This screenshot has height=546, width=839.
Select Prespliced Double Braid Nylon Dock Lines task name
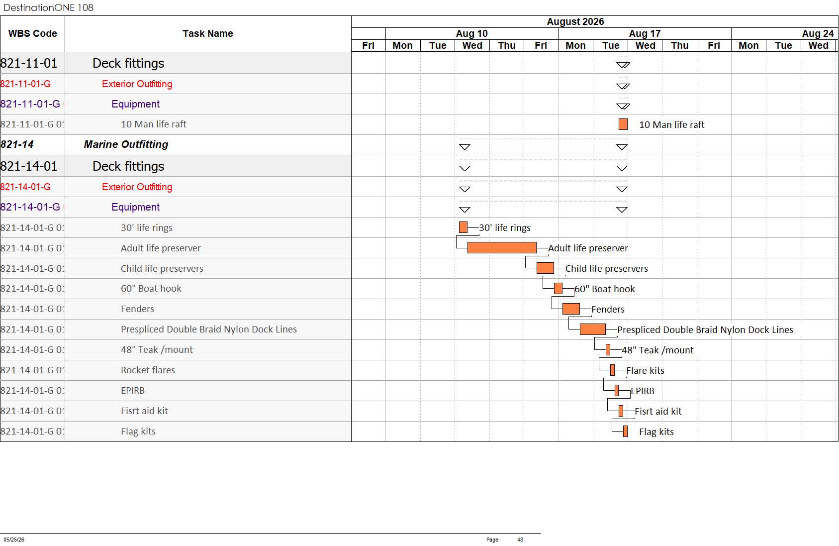pos(209,329)
